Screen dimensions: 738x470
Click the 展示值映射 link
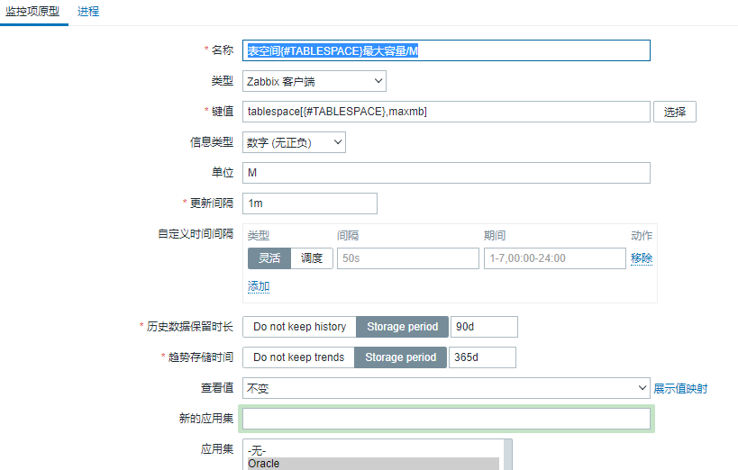680,389
